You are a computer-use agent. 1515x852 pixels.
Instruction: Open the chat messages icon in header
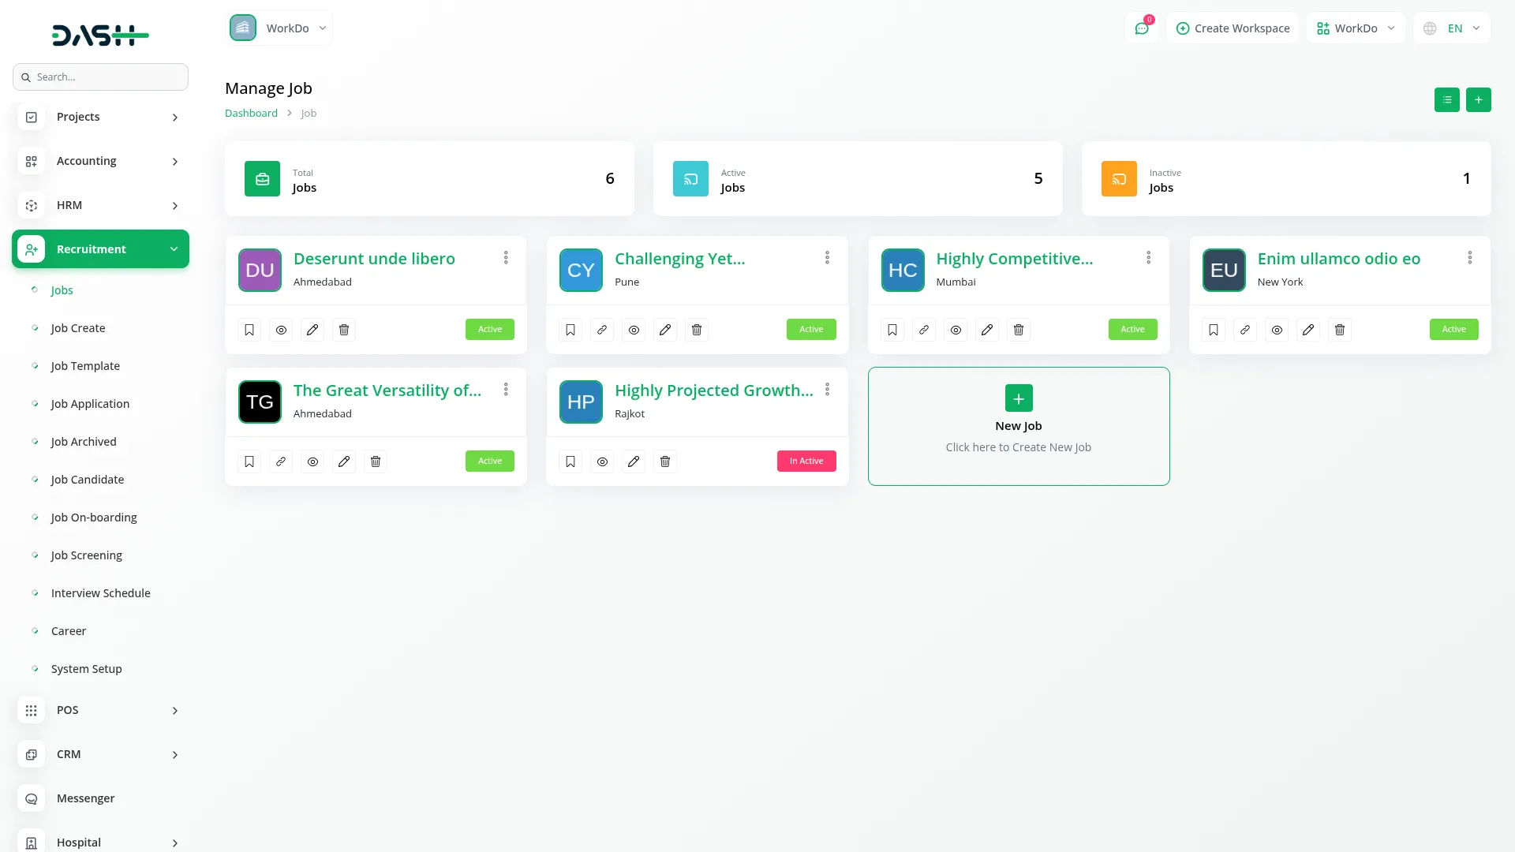pyautogui.click(x=1141, y=28)
